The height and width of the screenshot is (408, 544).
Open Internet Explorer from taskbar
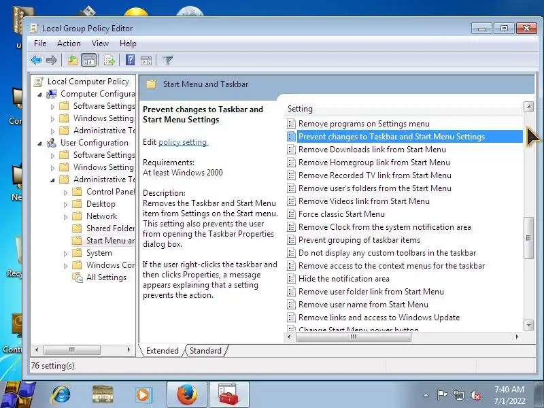click(x=61, y=394)
